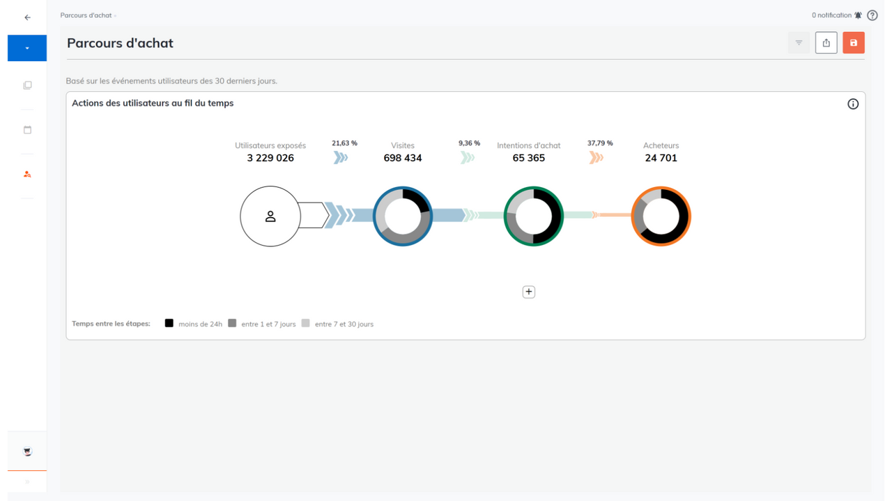The image size is (892, 501).
Task: Go back with the left arrow
Action: [27, 17]
